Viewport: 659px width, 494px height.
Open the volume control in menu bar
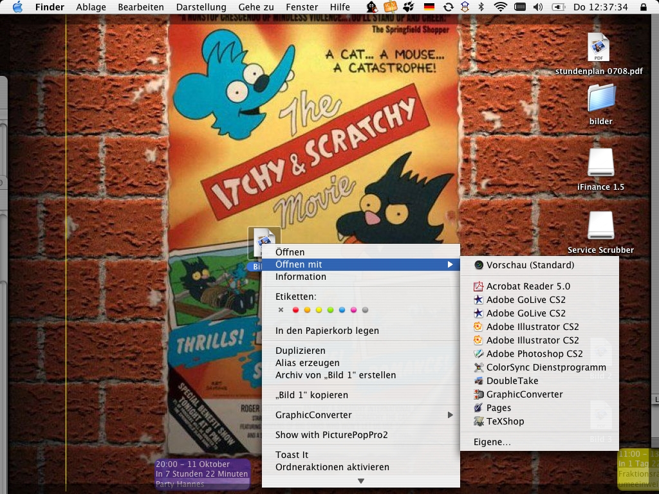point(538,6)
